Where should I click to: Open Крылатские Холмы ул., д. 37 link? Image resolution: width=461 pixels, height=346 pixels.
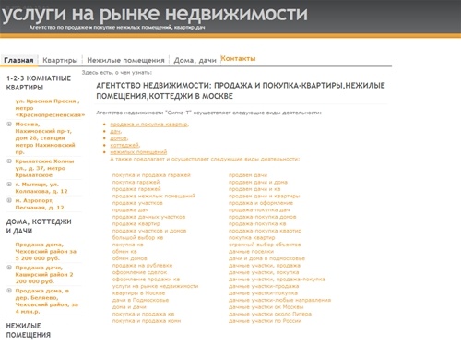point(44,168)
